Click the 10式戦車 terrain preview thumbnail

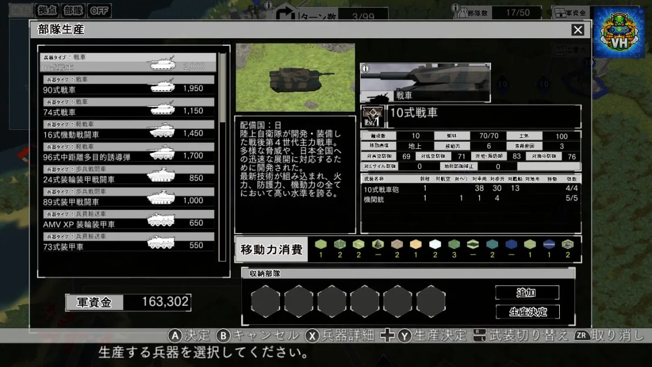[295, 78]
